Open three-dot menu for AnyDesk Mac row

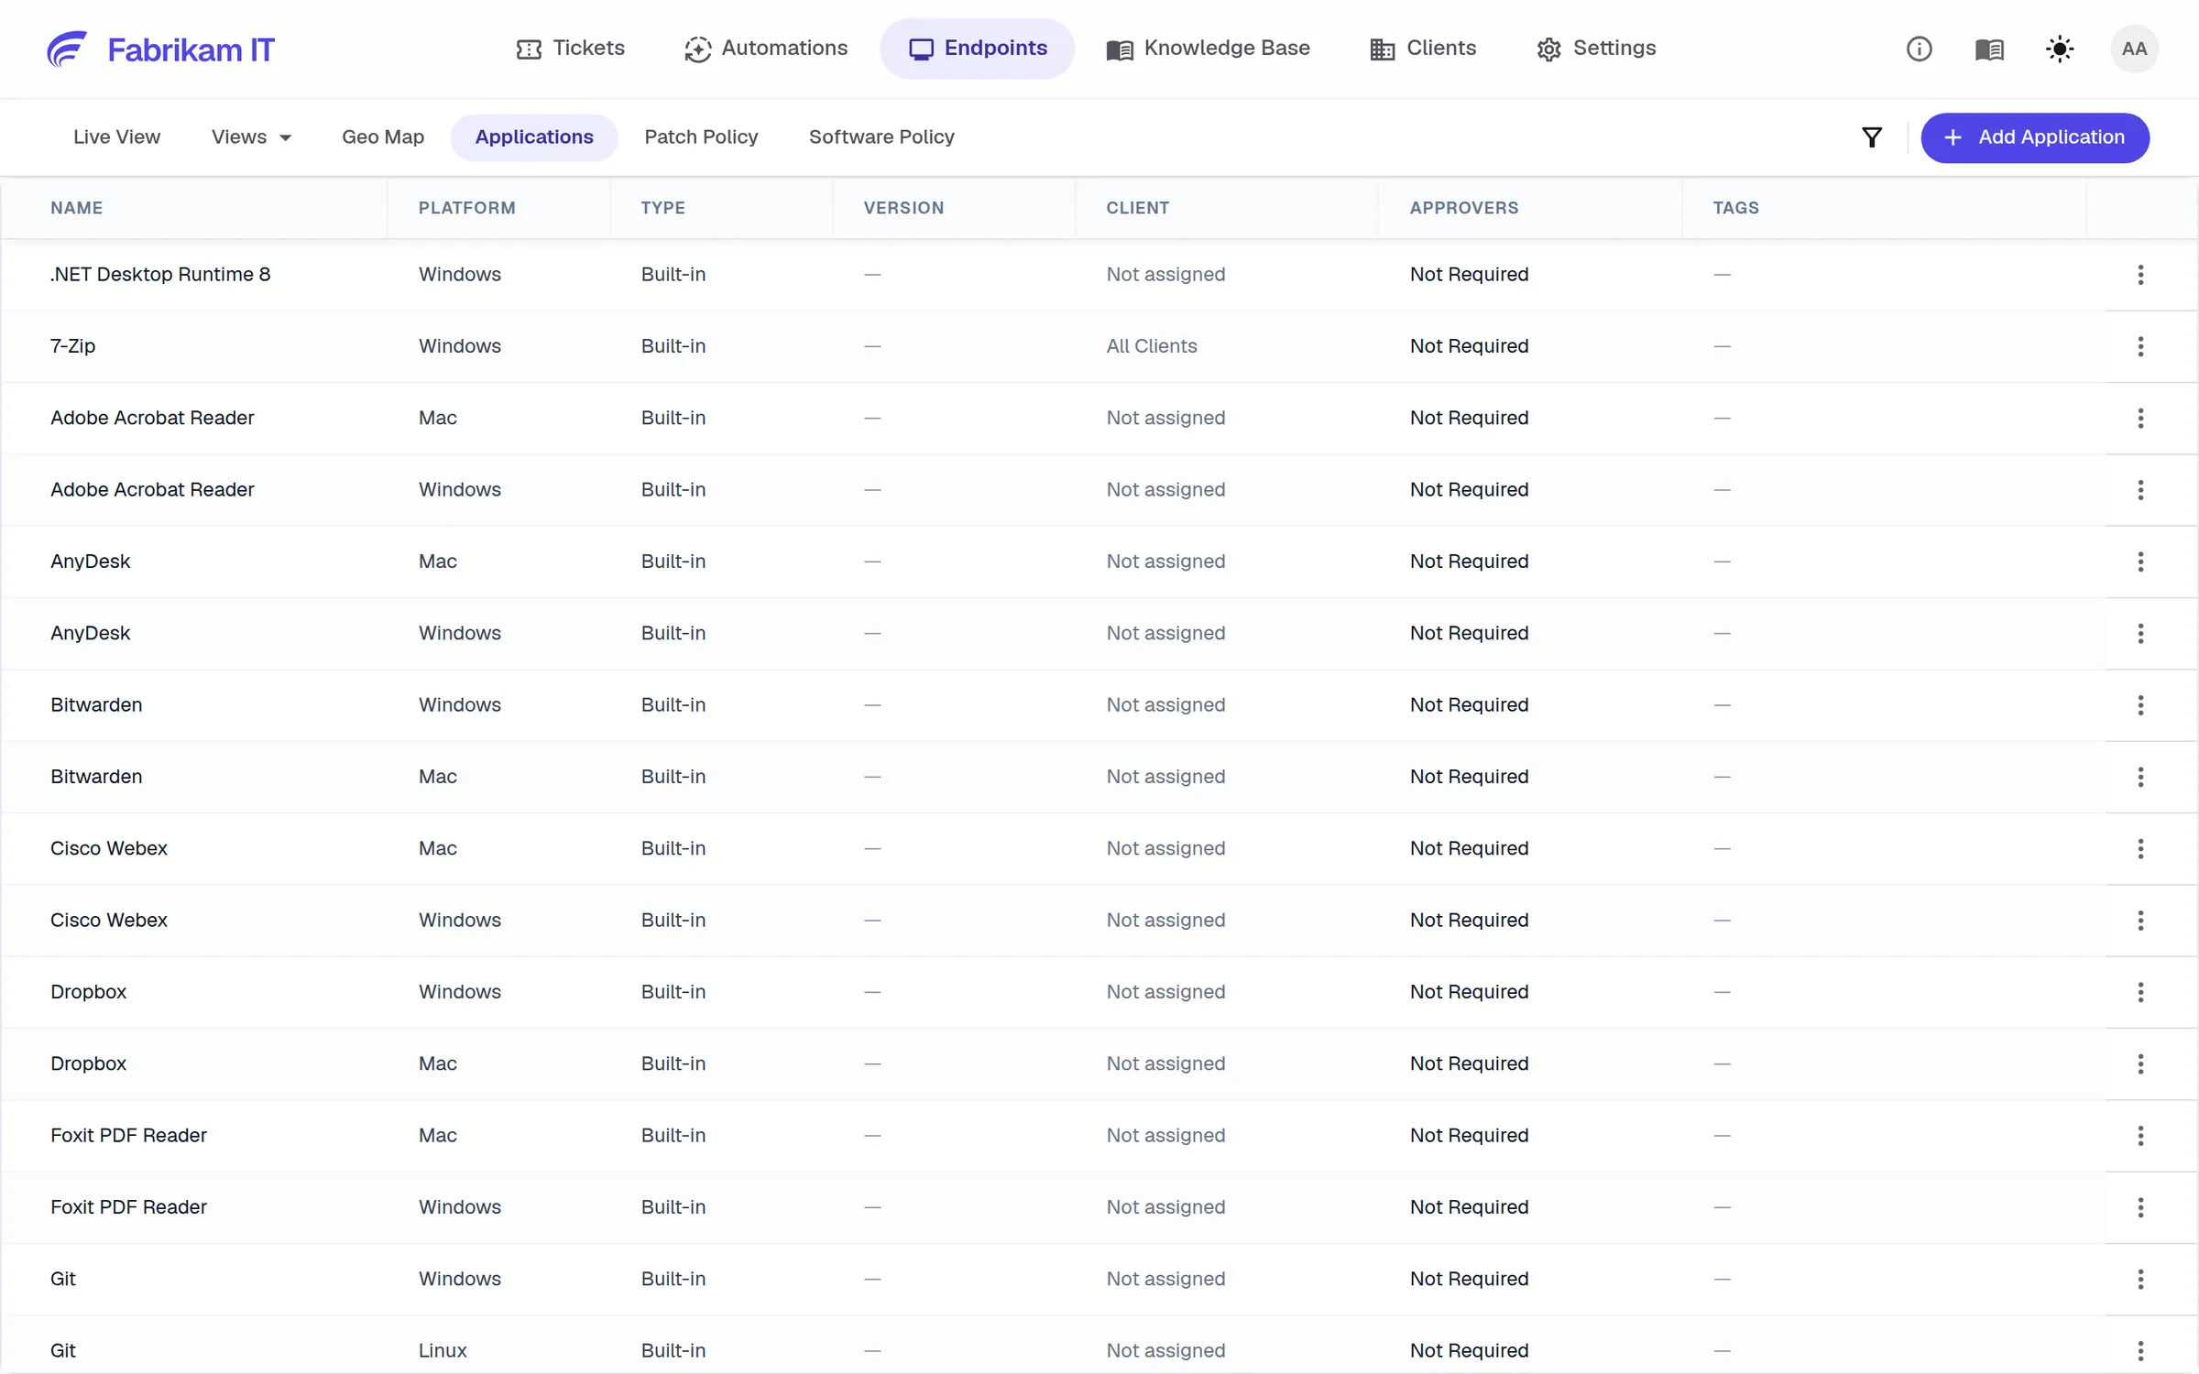point(2140,562)
